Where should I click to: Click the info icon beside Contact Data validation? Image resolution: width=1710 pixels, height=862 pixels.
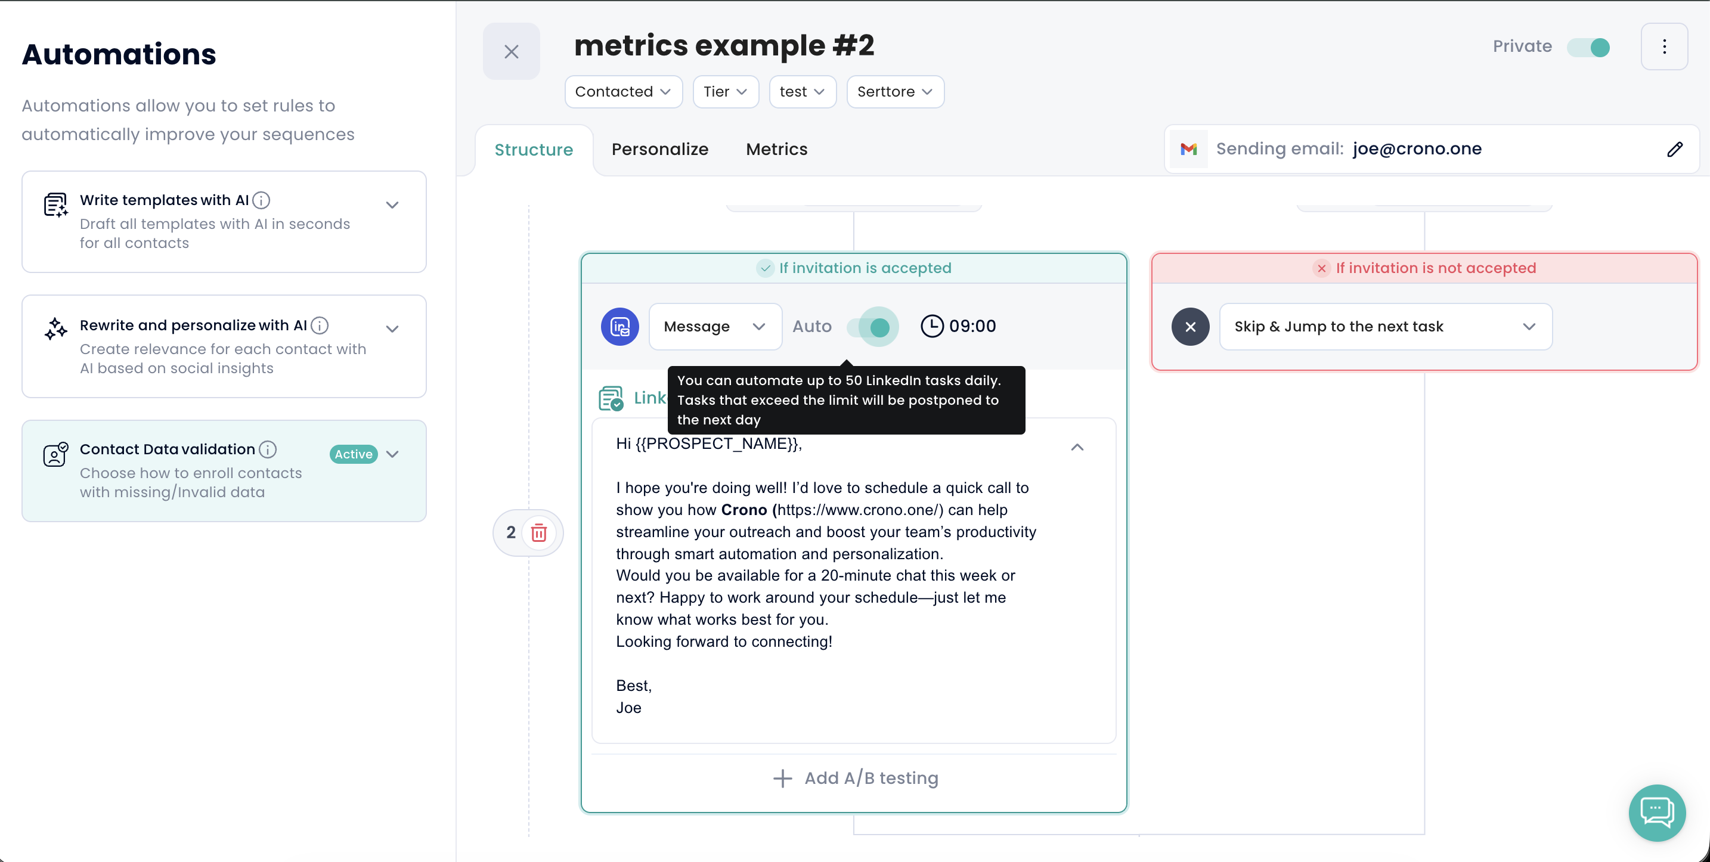268,450
